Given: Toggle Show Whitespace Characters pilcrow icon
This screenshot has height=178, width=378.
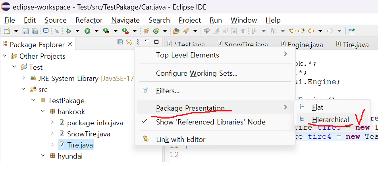Looking at the screenshot, I should [243, 31].
